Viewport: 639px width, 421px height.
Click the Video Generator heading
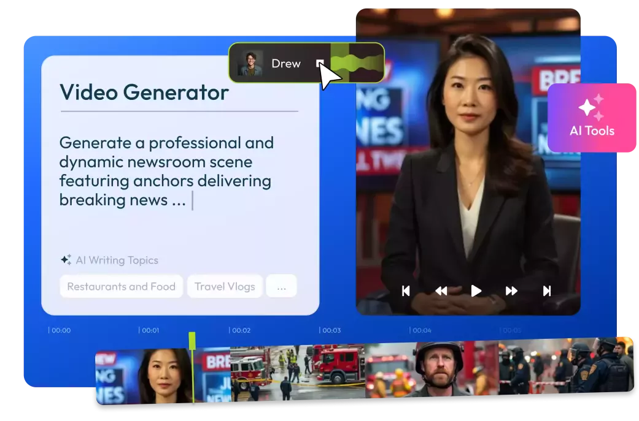pos(143,93)
